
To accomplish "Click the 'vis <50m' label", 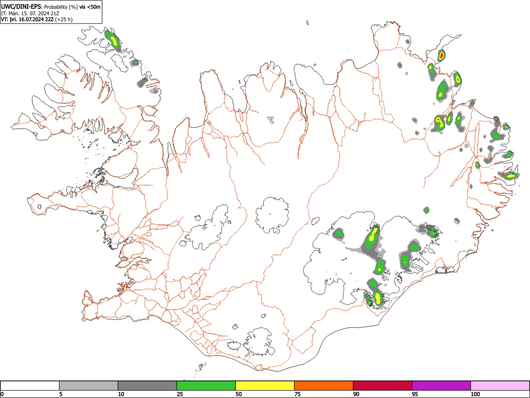I will coord(90,7).
